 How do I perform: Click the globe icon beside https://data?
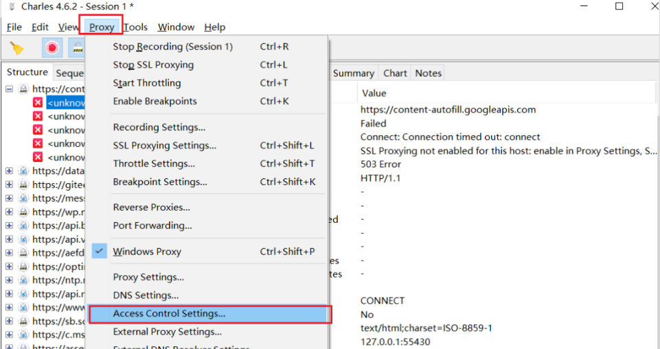coord(23,171)
